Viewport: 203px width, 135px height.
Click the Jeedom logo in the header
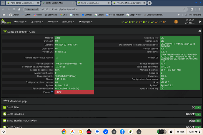tap(6, 22)
